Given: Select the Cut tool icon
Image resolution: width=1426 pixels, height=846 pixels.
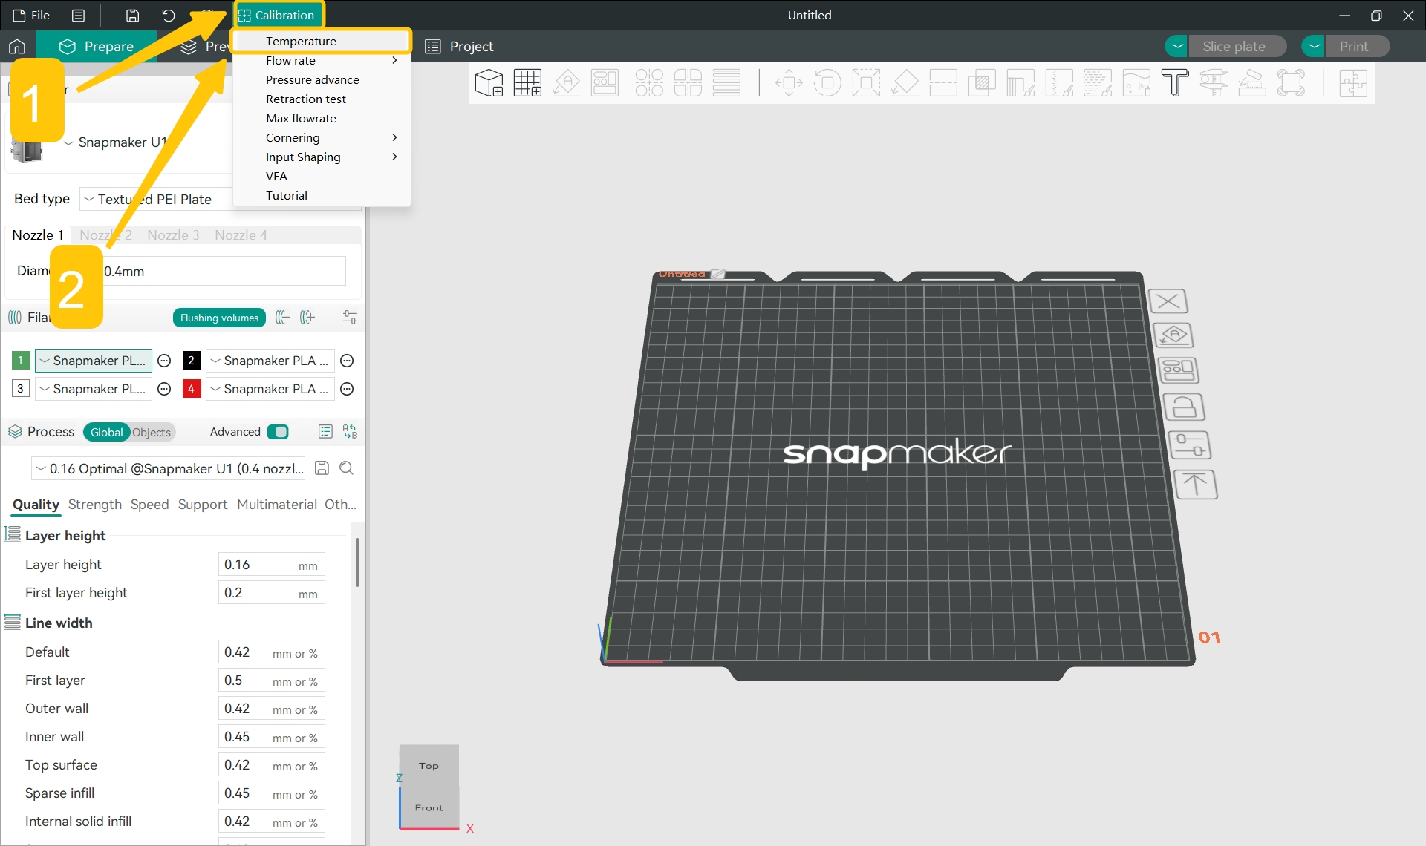Looking at the screenshot, I should [943, 83].
